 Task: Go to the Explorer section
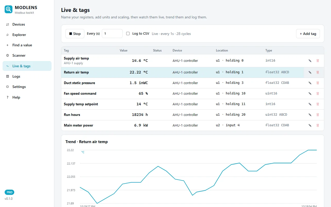27,35
